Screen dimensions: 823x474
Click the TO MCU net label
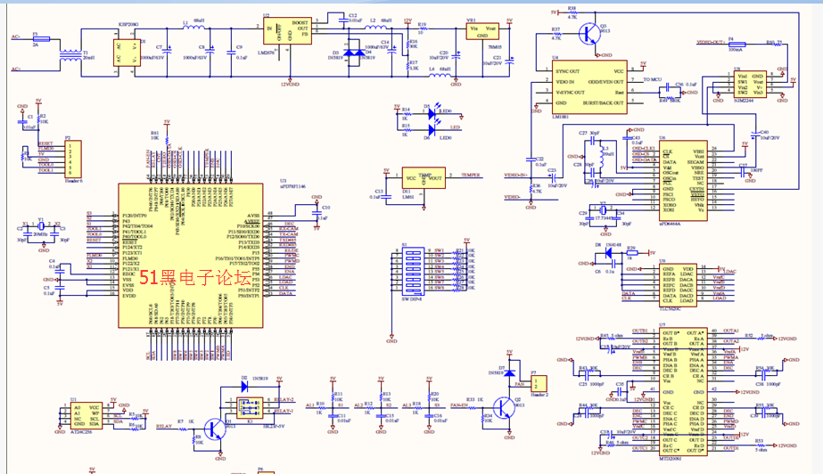(x=653, y=79)
